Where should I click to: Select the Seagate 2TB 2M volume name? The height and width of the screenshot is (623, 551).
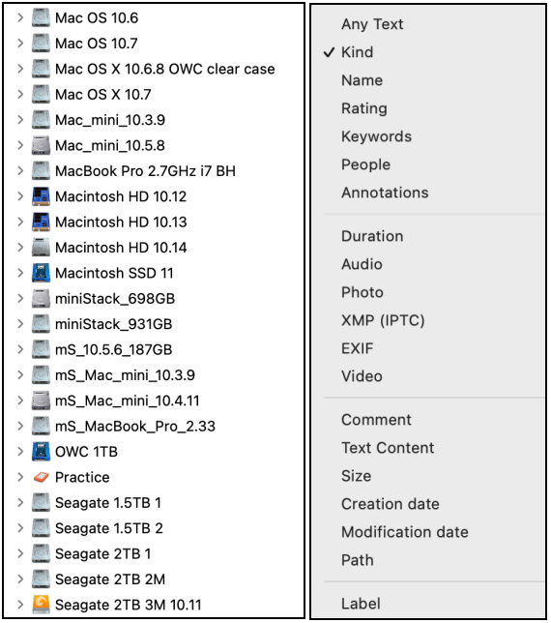point(110,579)
